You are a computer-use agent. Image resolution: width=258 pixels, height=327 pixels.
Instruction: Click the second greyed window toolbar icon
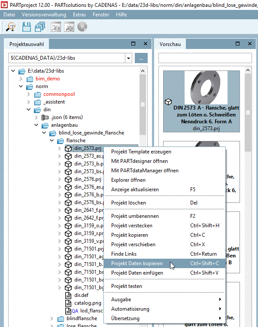tap(69, 27)
